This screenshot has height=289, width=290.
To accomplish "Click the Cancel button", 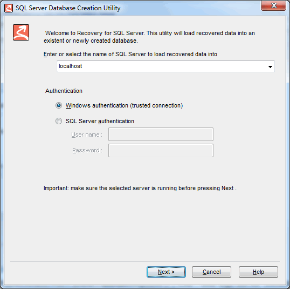I will pyautogui.click(x=211, y=272).
